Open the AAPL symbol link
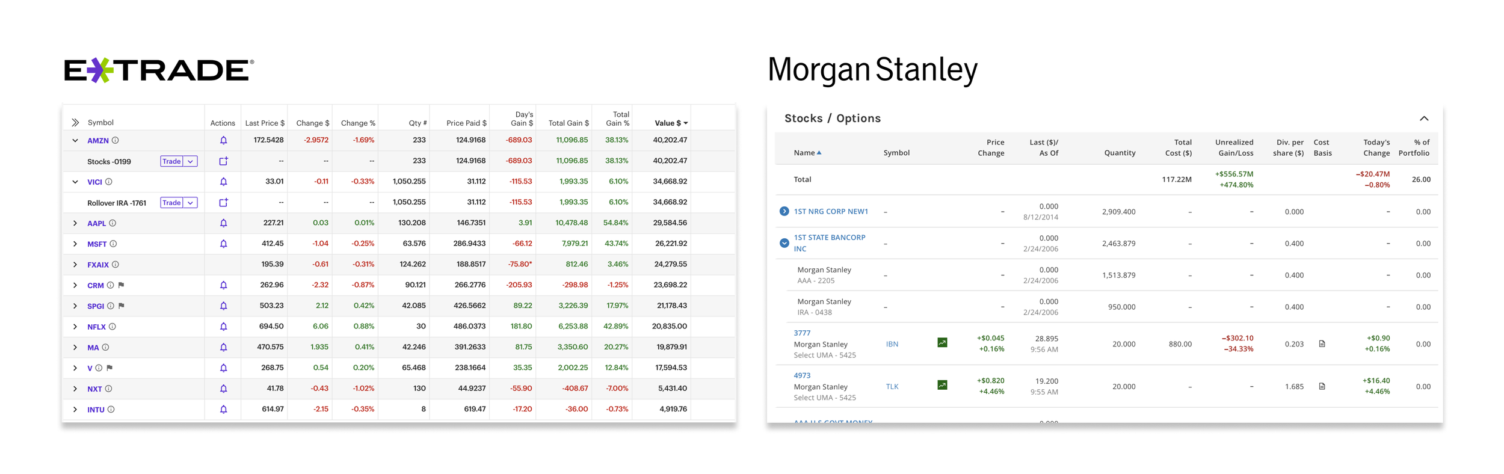 coord(96,223)
